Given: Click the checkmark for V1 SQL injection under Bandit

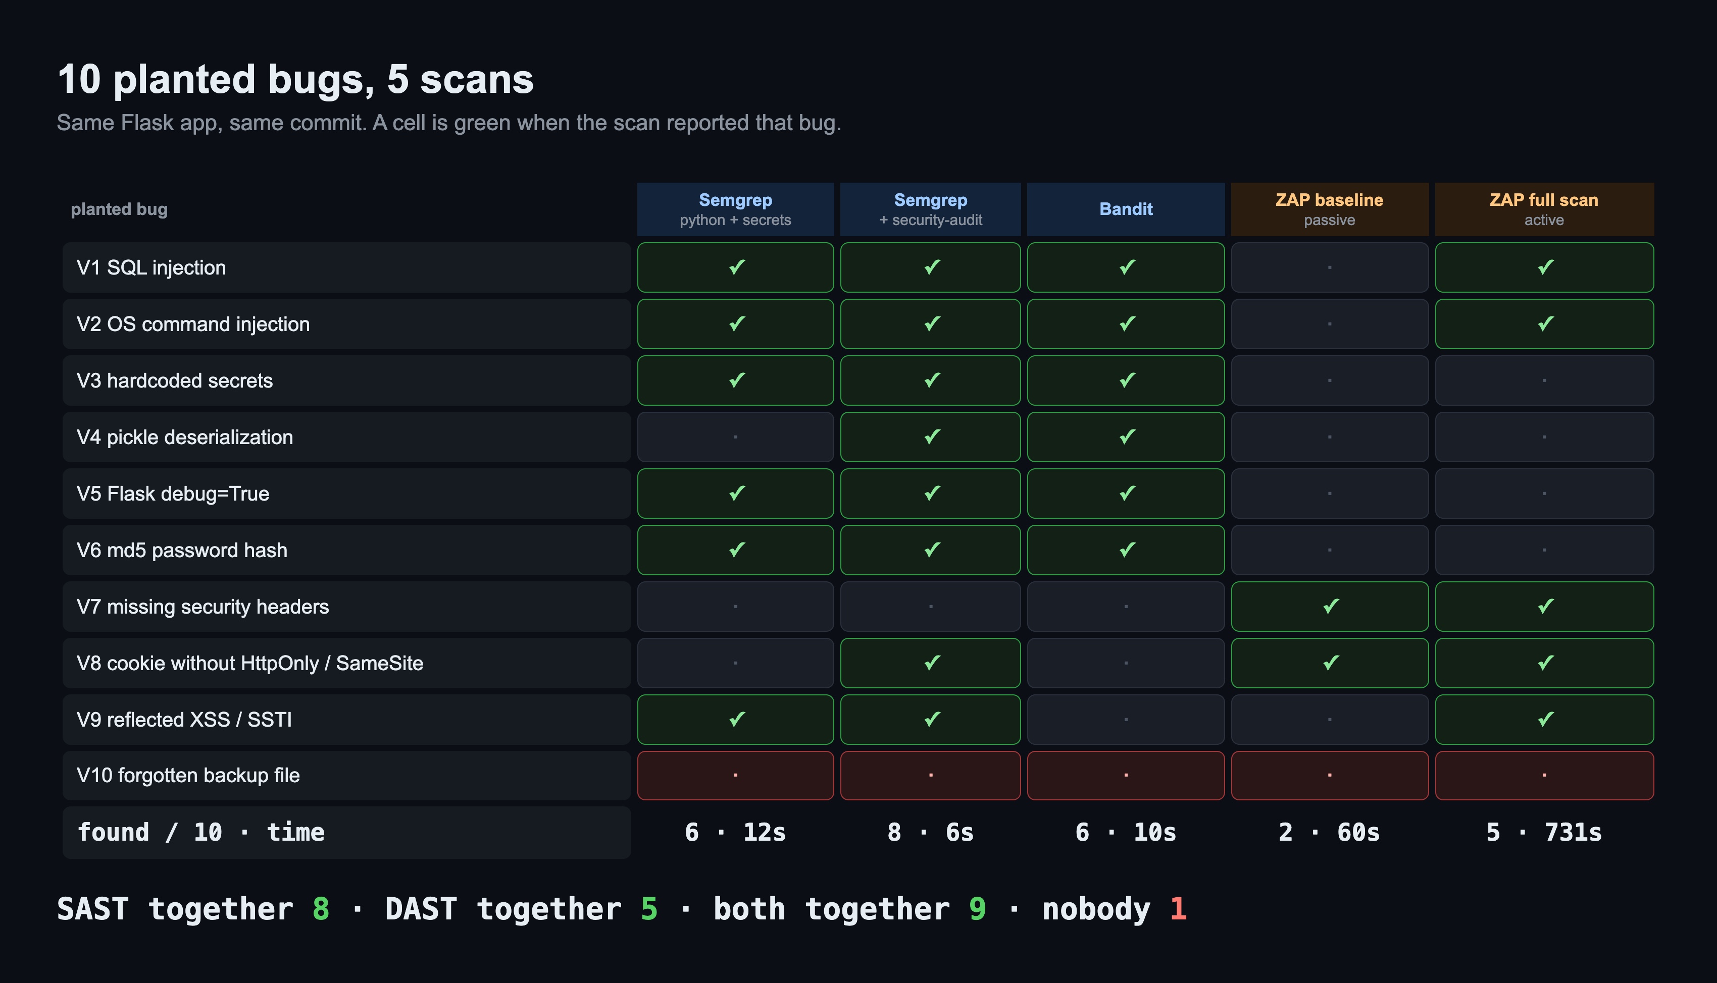Looking at the screenshot, I should tap(1127, 267).
